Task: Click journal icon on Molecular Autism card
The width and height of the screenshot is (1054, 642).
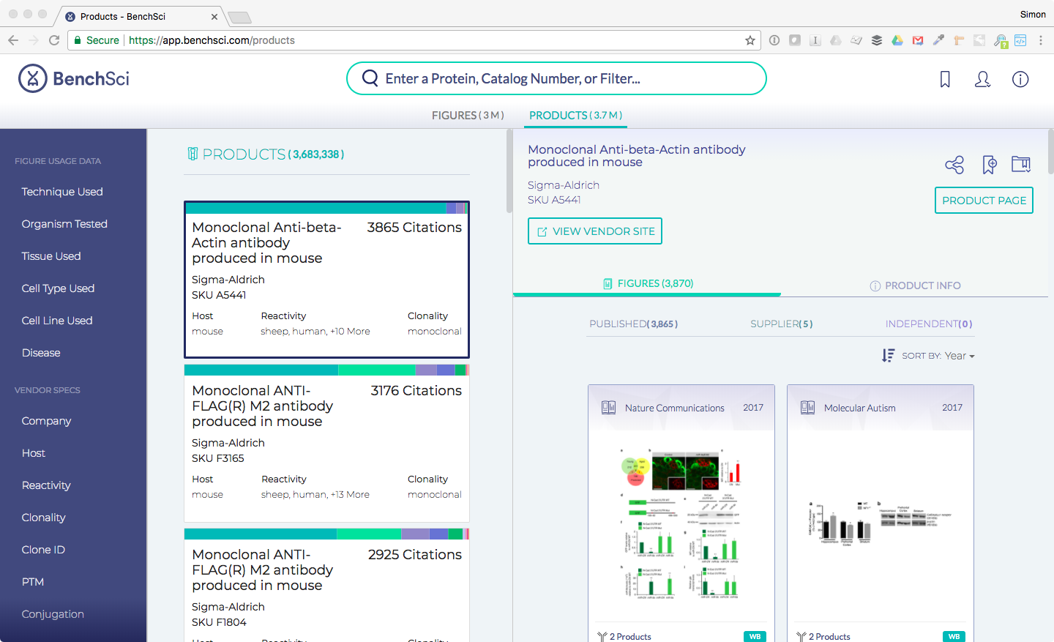Action: 807,408
